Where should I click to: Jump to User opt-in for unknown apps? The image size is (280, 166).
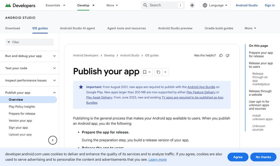click(259, 105)
